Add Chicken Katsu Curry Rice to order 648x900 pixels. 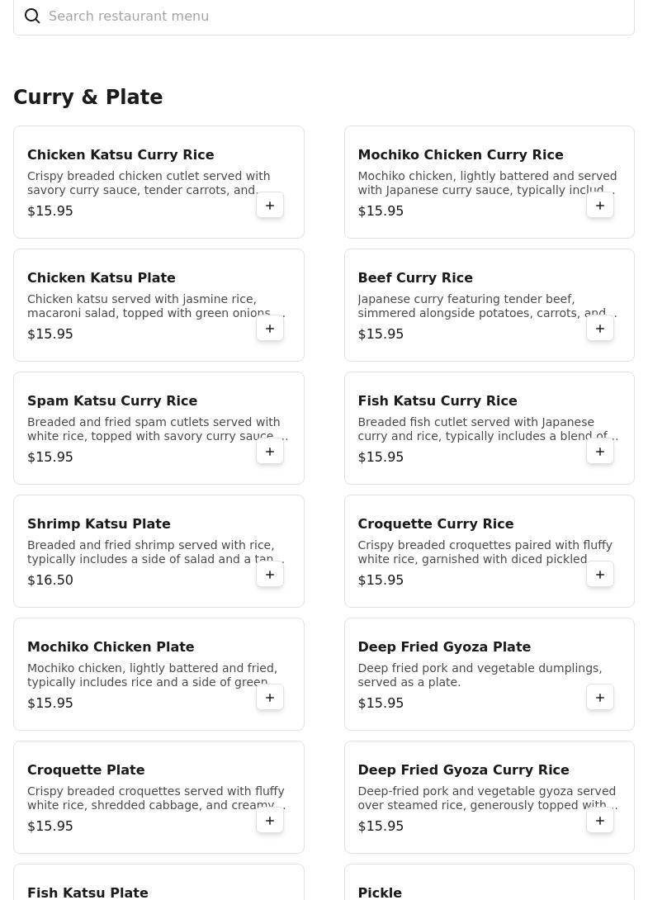click(x=270, y=206)
